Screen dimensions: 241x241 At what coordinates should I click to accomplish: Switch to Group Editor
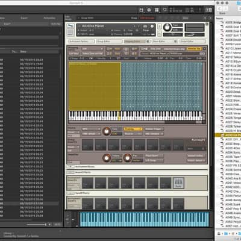[109, 42]
